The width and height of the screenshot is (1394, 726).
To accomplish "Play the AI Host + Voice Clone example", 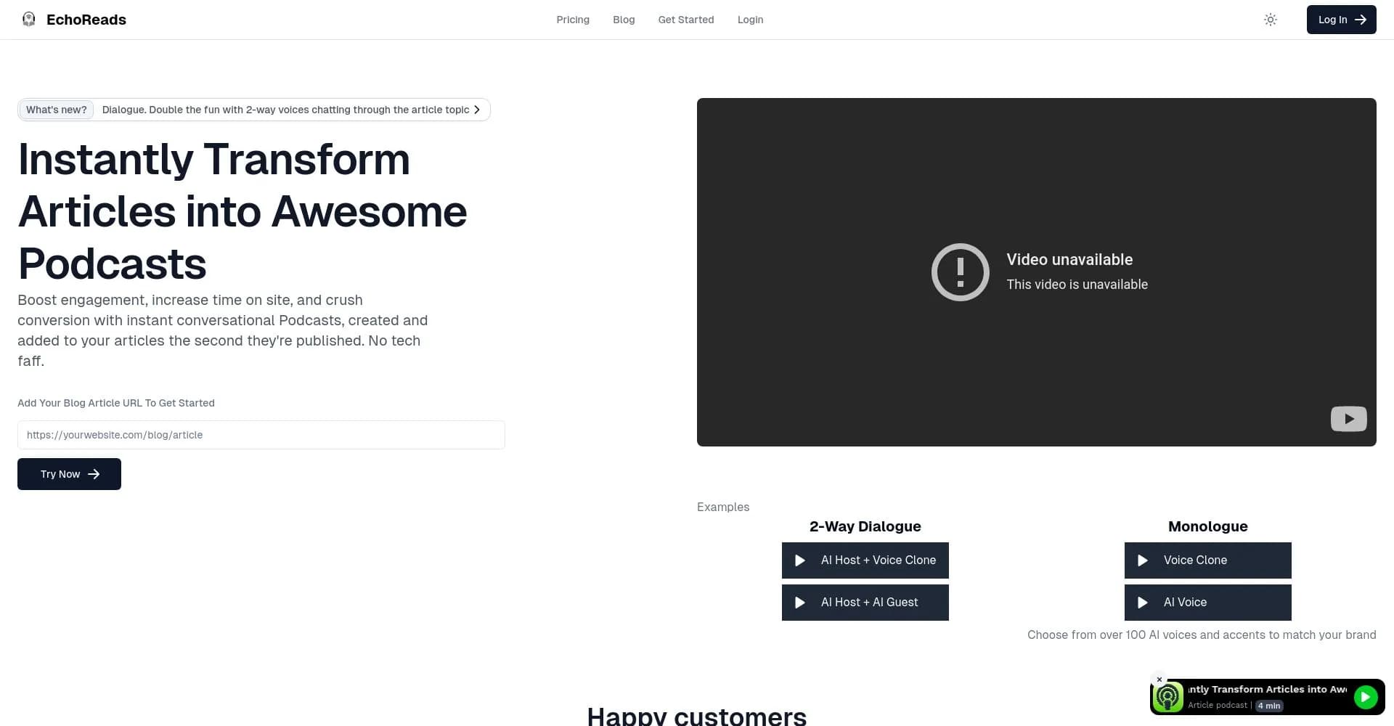I will pyautogui.click(x=865, y=560).
